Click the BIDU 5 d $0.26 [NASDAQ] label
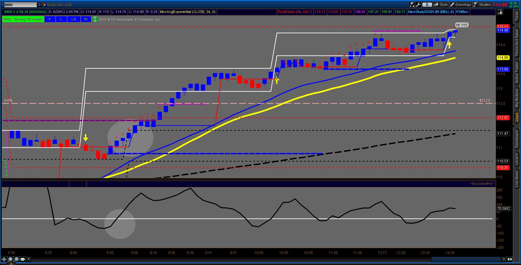The height and width of the screenshot is (265, 521). click(x=25, y=12)
